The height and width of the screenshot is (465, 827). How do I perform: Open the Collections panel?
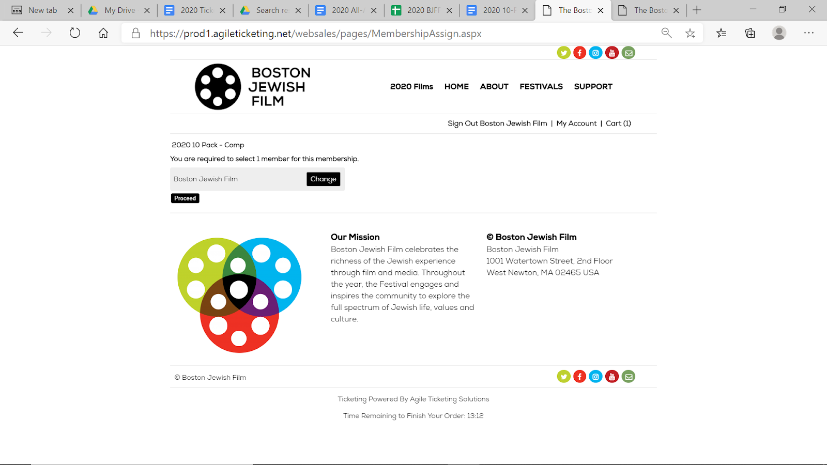(x=750, y=33)
